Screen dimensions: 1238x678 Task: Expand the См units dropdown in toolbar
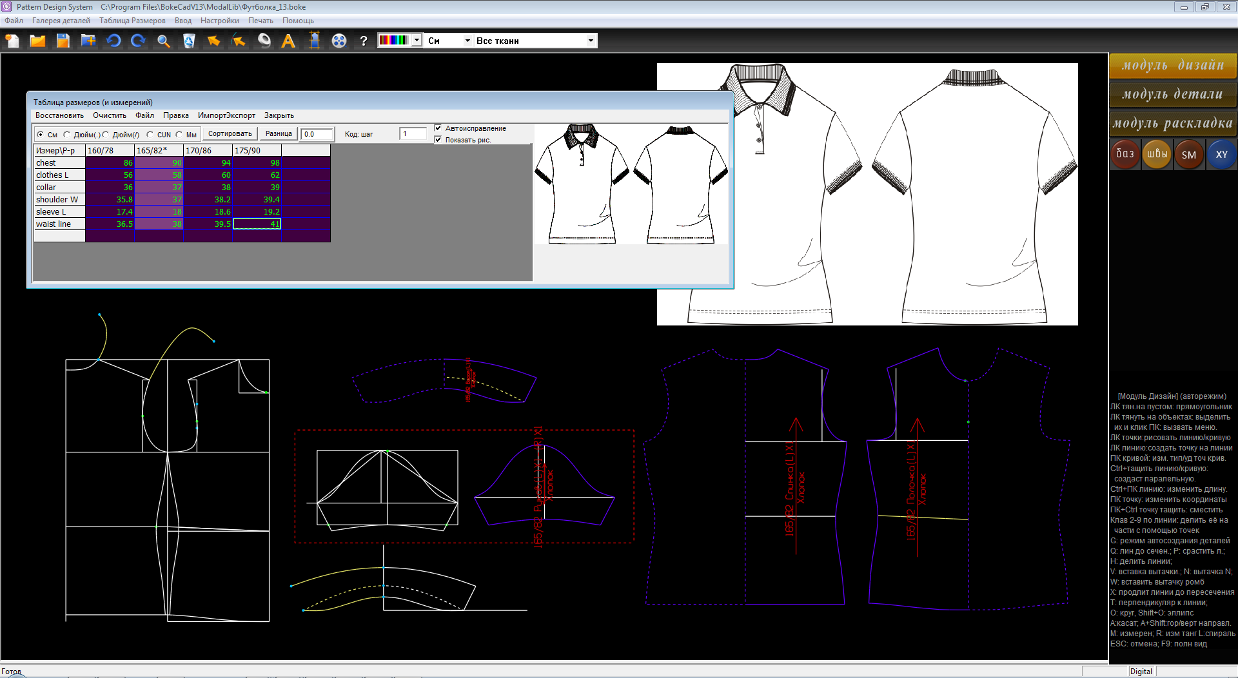(467, 41)
